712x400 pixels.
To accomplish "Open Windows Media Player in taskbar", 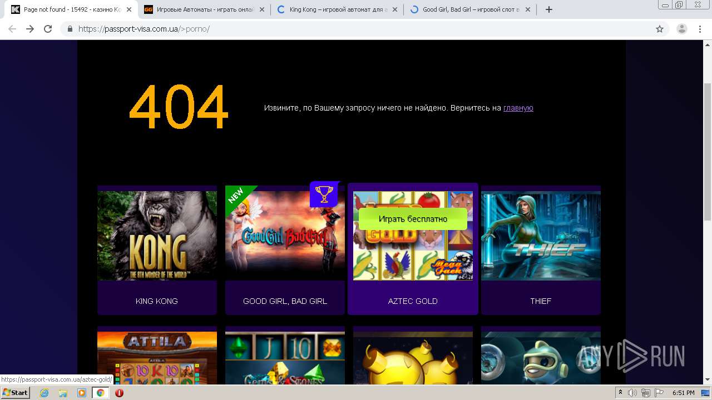I will (82, 393).
